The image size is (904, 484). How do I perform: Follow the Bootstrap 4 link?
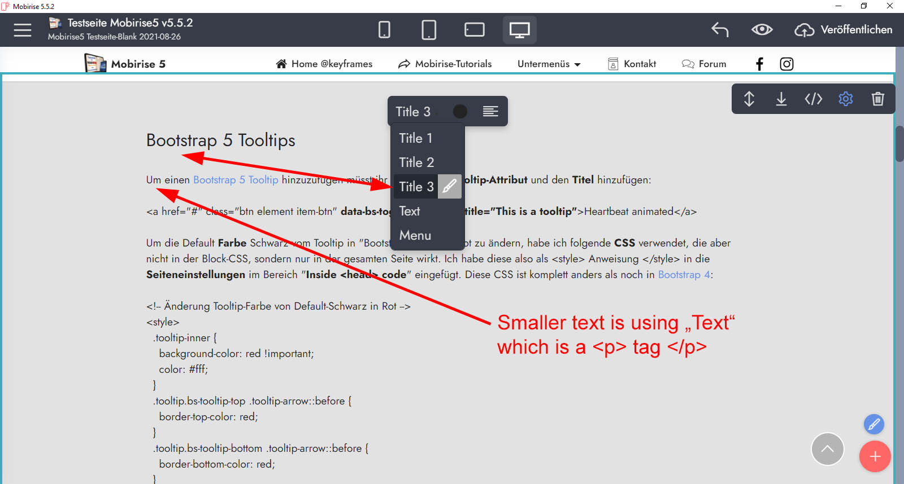pyautogui.click(x=684, y=275)
